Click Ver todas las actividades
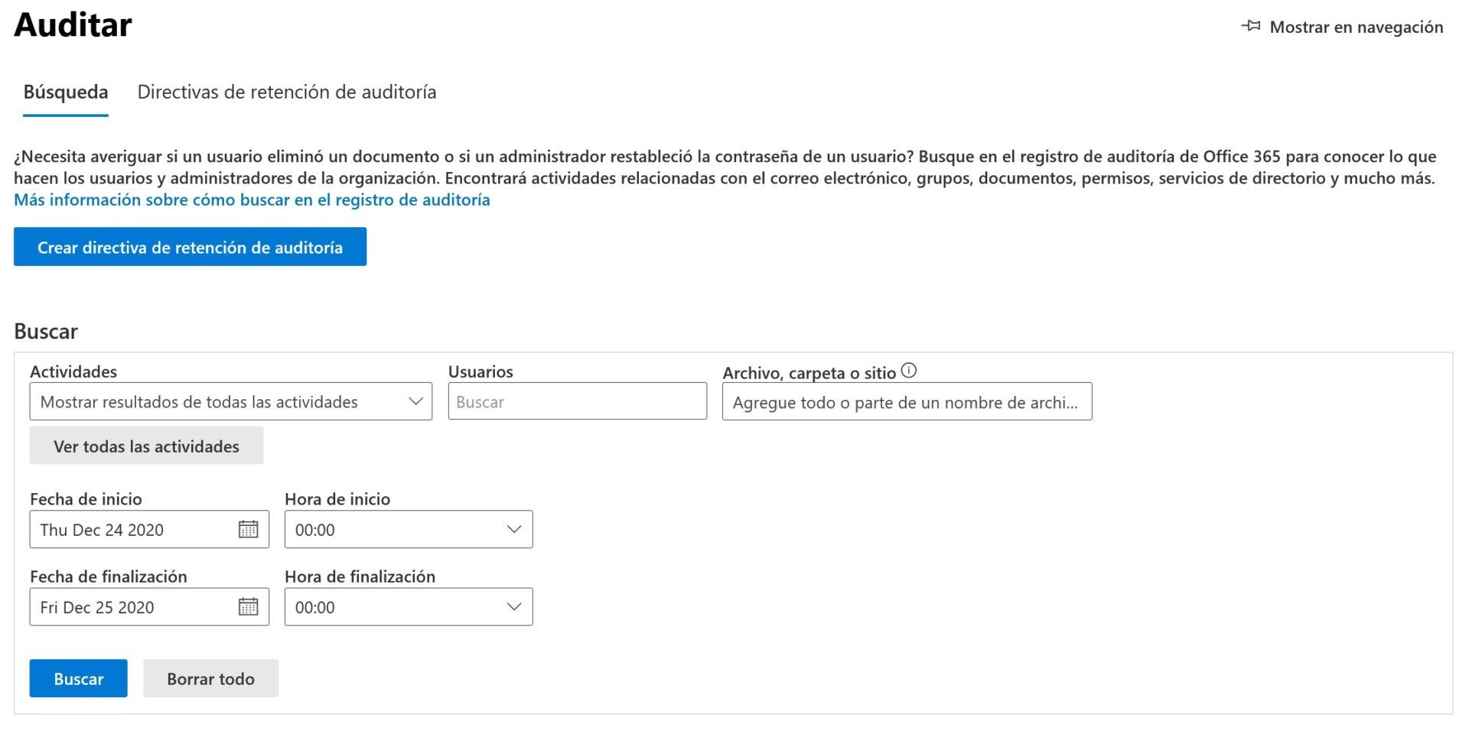The image size is (1469, 740). point(146,445)
